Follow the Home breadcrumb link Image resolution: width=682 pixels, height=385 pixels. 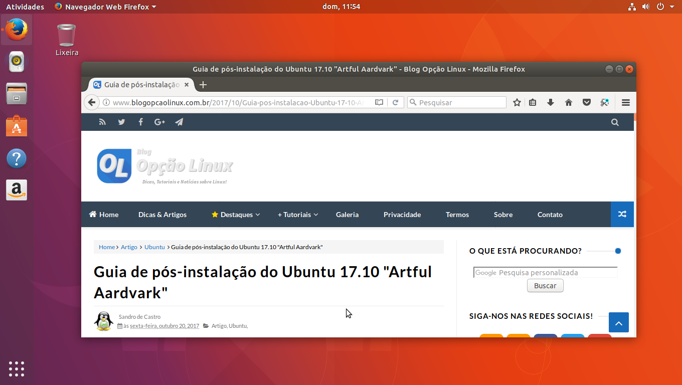pos(107,247)
